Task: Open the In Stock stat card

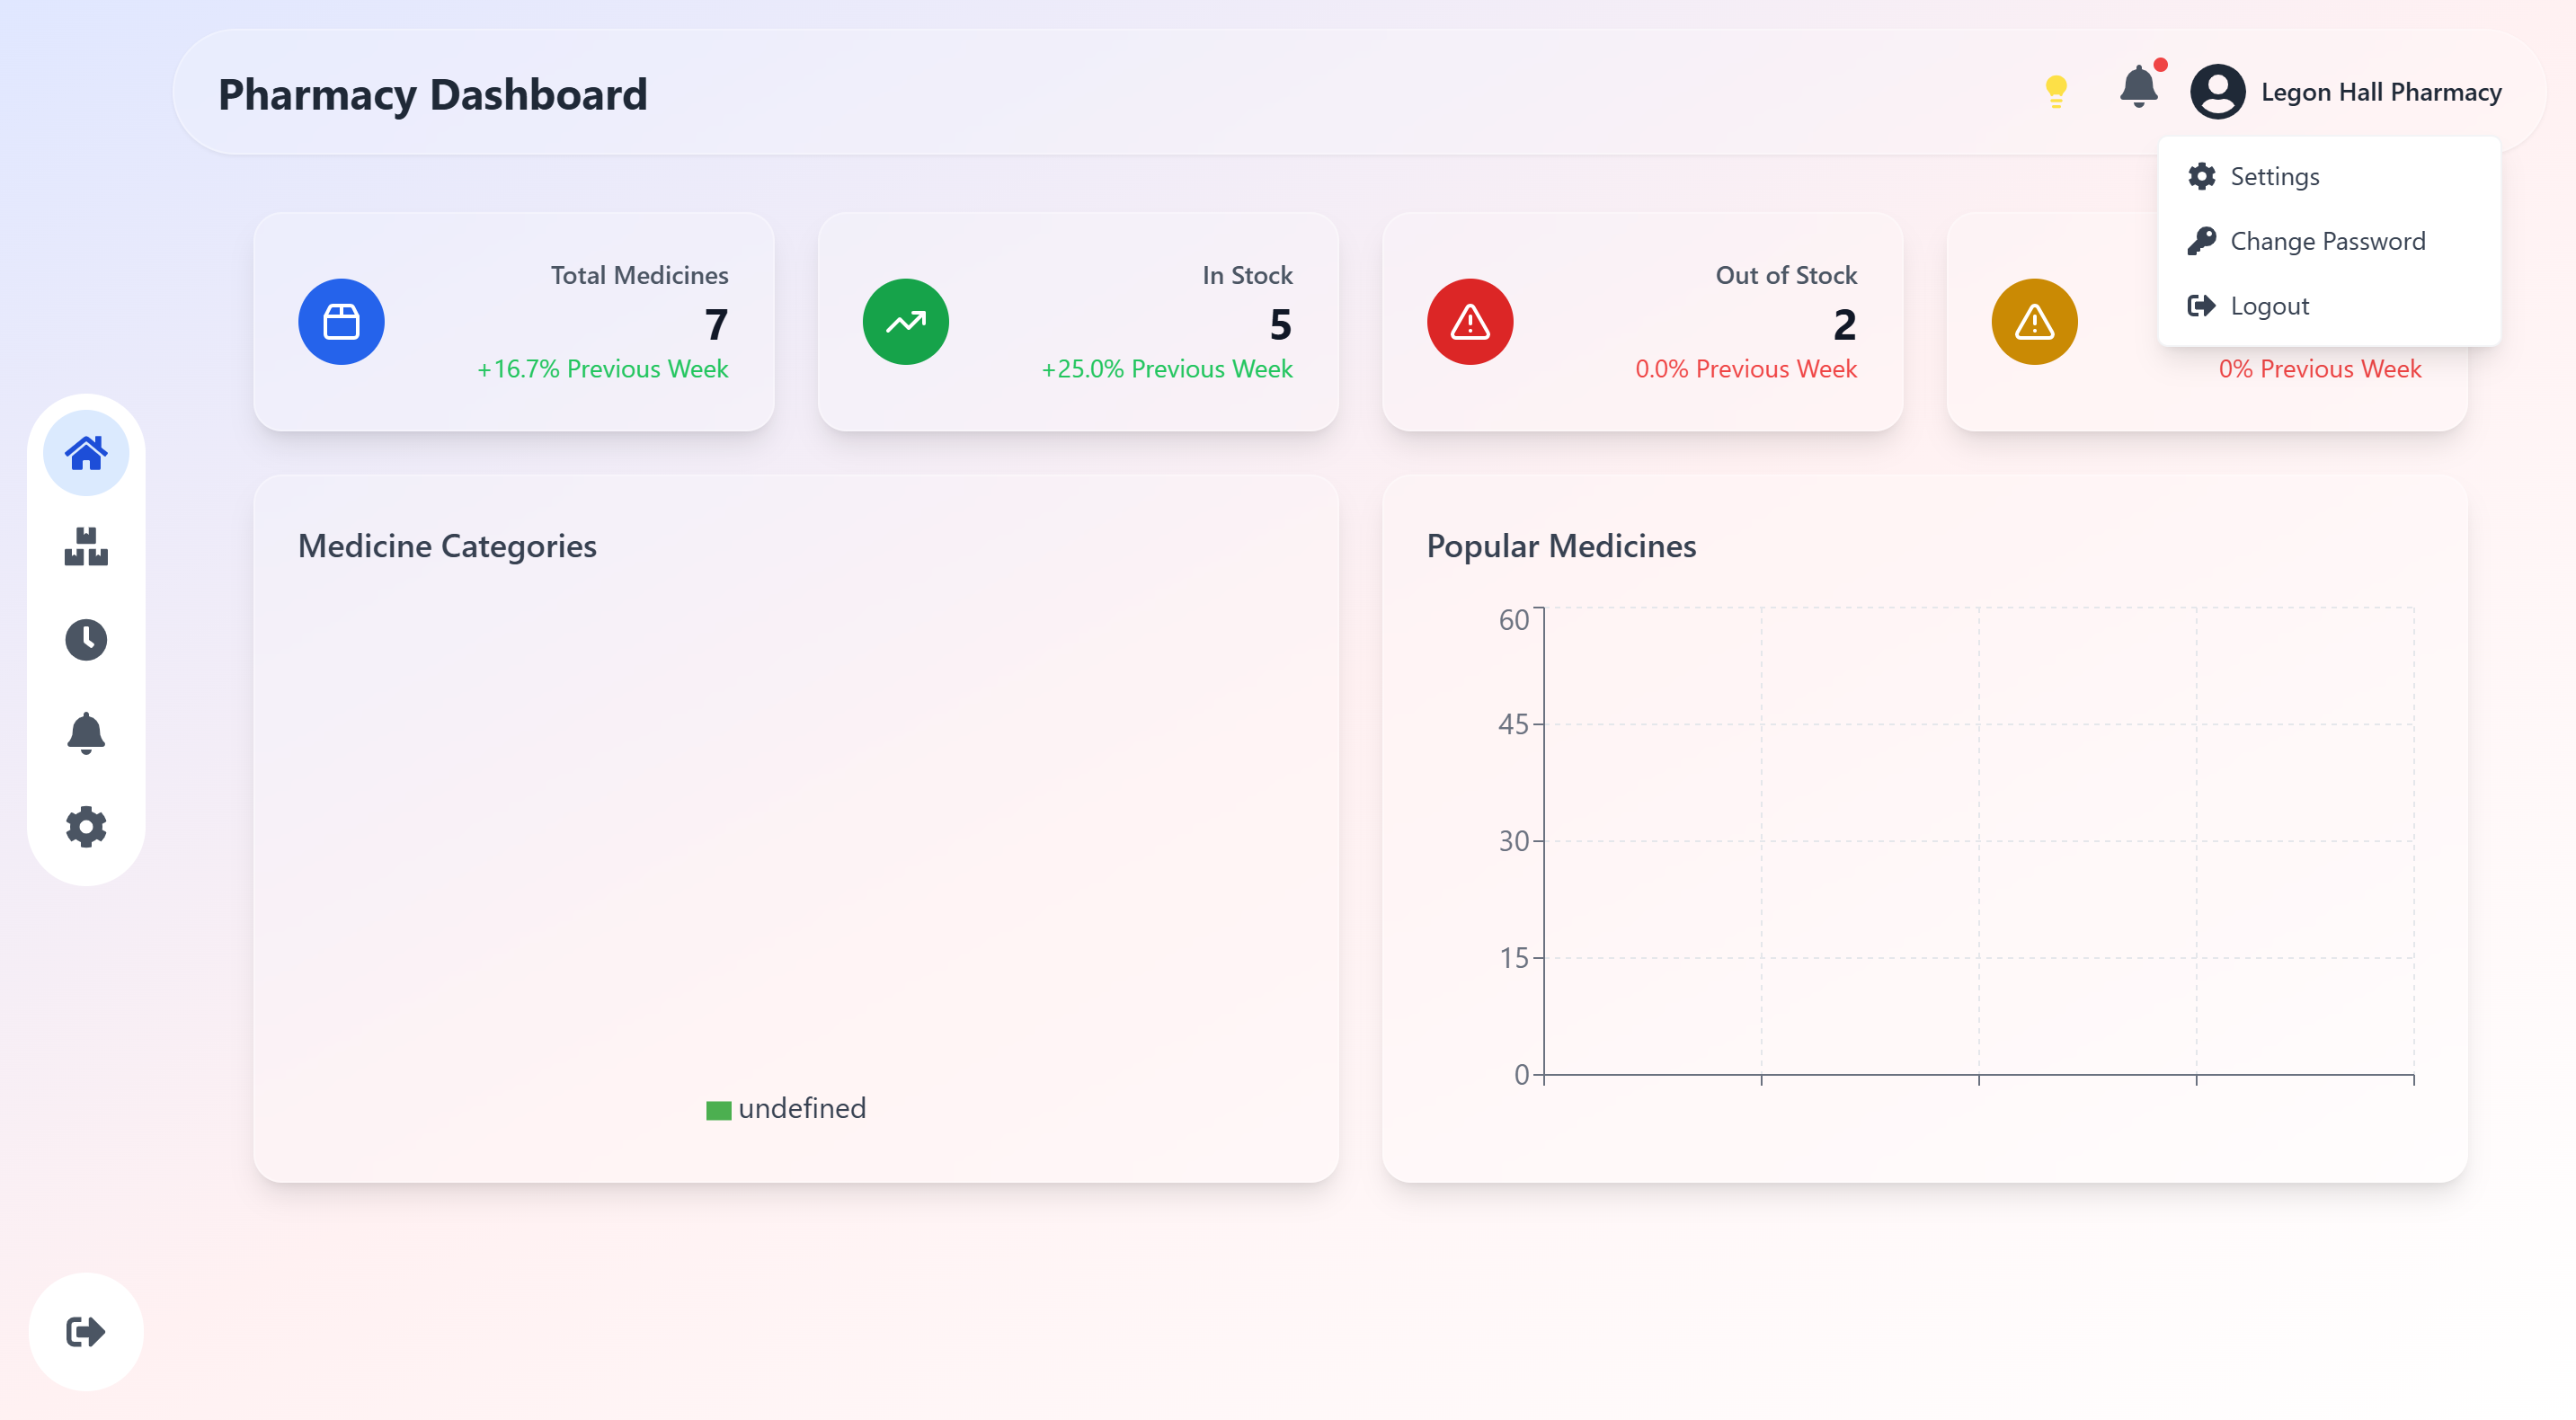Action: point(1078,322)
